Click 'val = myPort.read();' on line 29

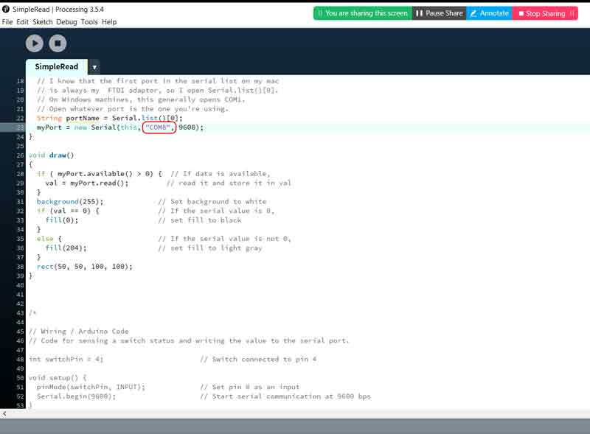[x=87, y=183]
